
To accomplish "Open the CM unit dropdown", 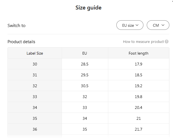I will 158,25.
